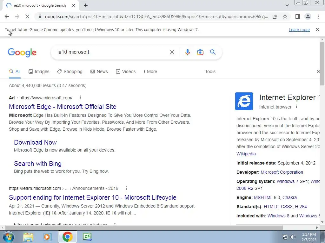Image resolution: width=325 pixels, height=243 pixels.
Task: Search by image with camera icon
Action: (x=200, y=52)
